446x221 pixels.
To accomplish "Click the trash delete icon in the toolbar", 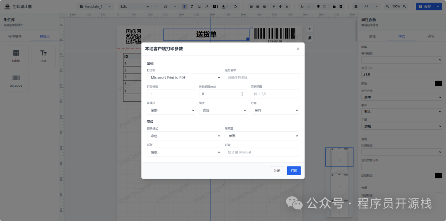I will click(341, 6).
